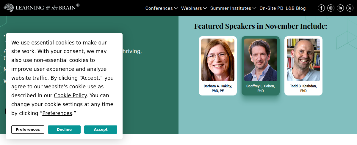Open the Cookie Policy link
Viewport: 357px width, 145px height.
pos(70,95)
